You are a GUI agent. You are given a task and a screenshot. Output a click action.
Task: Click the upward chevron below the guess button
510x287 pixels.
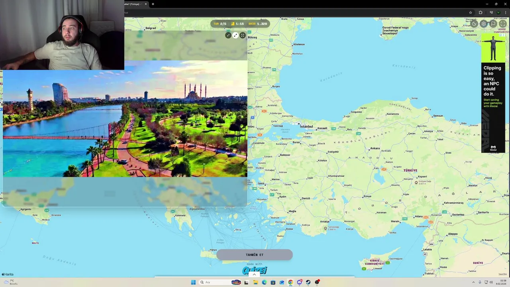tap(254, 274)
